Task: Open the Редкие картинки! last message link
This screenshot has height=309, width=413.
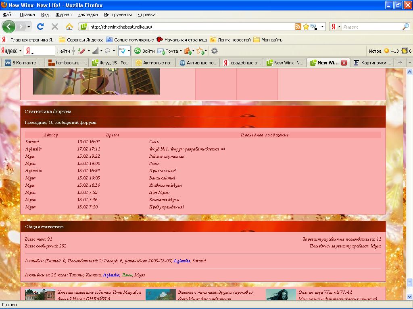Action: tap(167, 156)
